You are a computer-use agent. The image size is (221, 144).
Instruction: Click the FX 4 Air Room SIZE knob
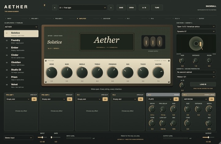click(188, 109)
